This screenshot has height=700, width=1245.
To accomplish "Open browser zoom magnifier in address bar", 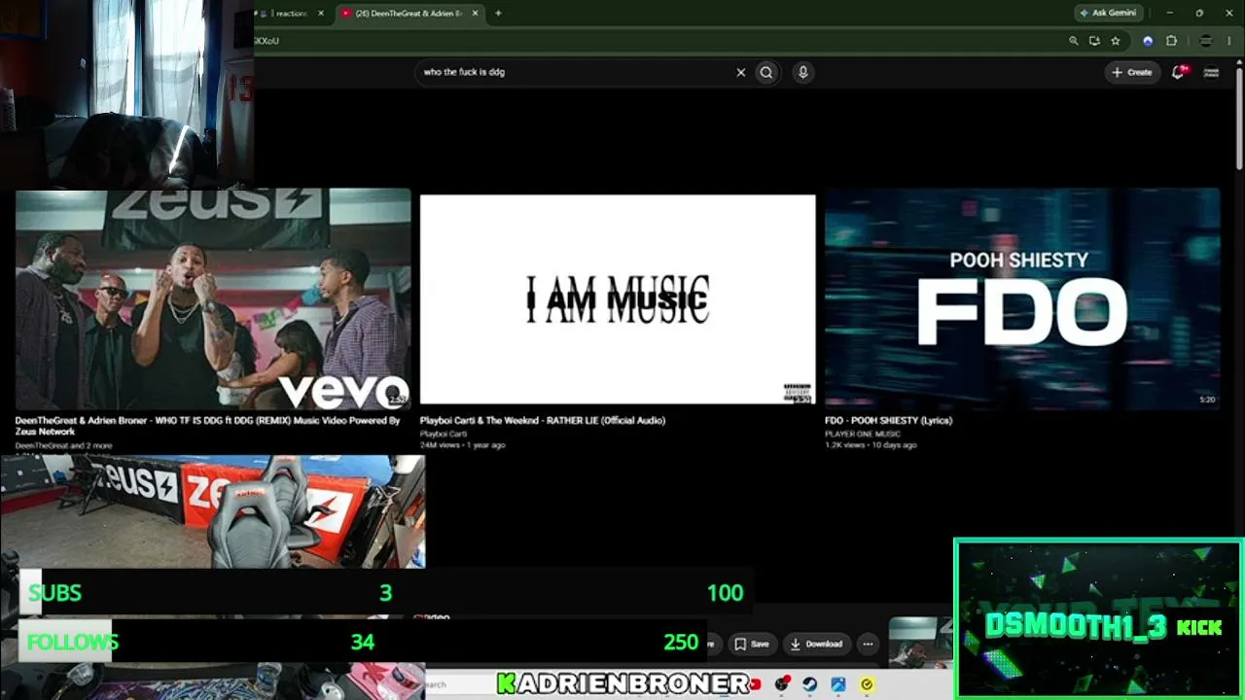I will pyautogui.click(x=1074, y=41).
